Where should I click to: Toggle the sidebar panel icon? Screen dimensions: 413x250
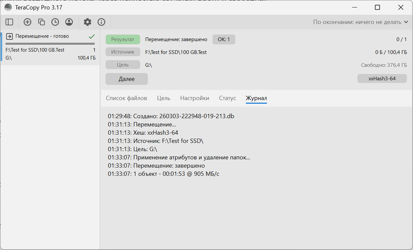[x=9, y=22]
